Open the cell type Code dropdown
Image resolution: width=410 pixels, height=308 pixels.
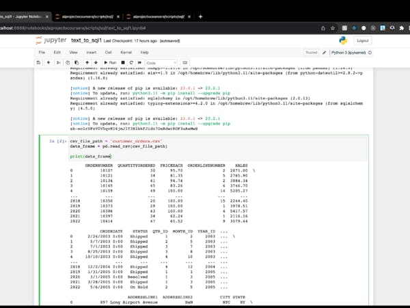161,63
